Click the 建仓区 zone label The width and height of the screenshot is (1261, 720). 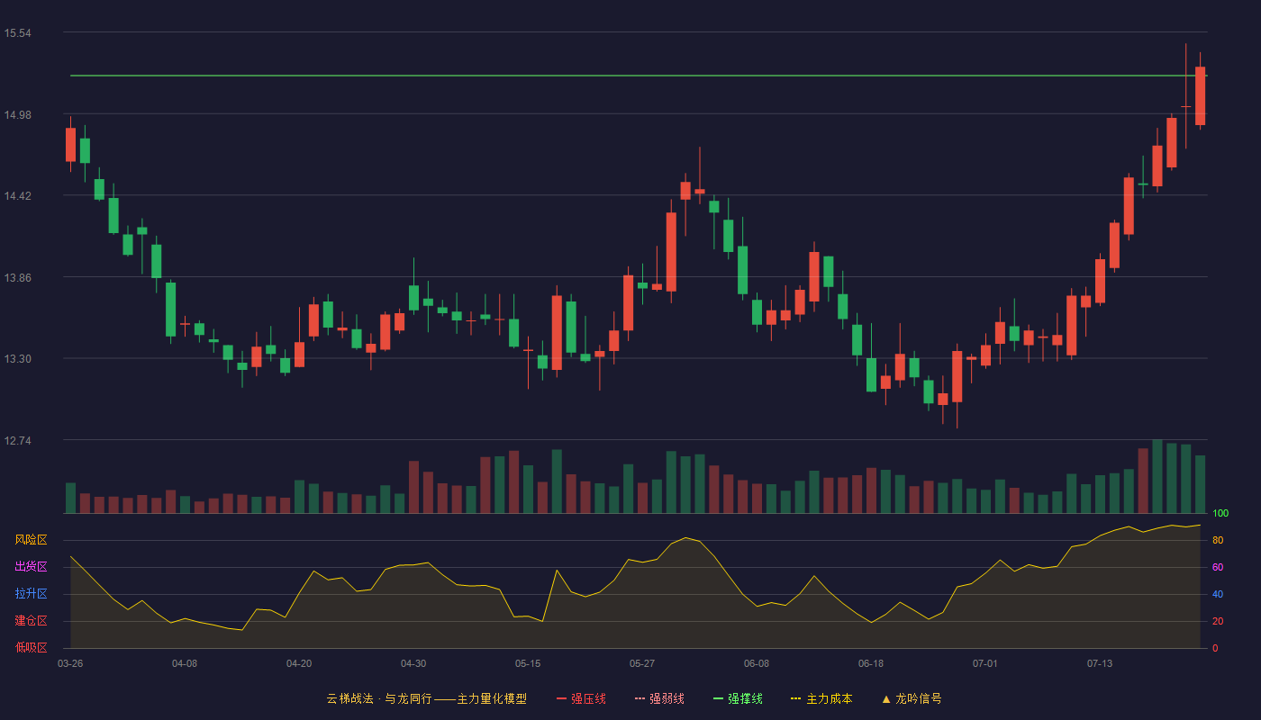pos(31,621)
